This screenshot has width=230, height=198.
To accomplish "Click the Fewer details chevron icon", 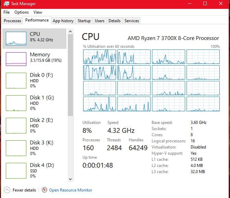I will pyautogui.click(x=7, y=190).
